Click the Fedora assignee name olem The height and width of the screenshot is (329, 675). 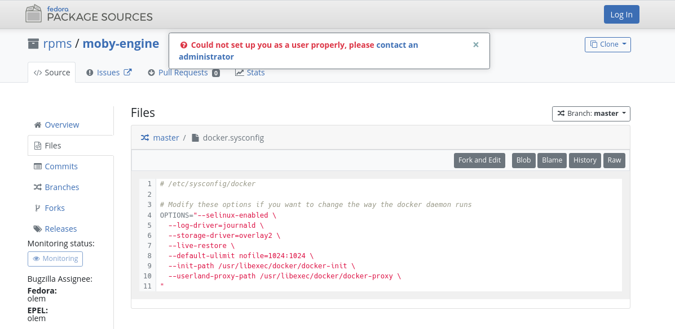point(37,299)
